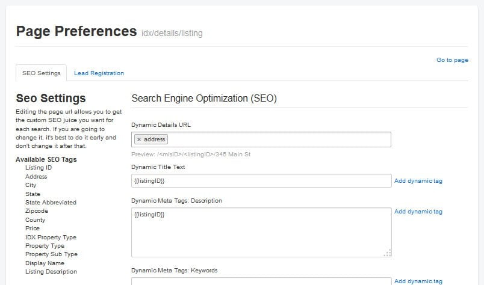Follow the Go to page link

click(452, 60)
